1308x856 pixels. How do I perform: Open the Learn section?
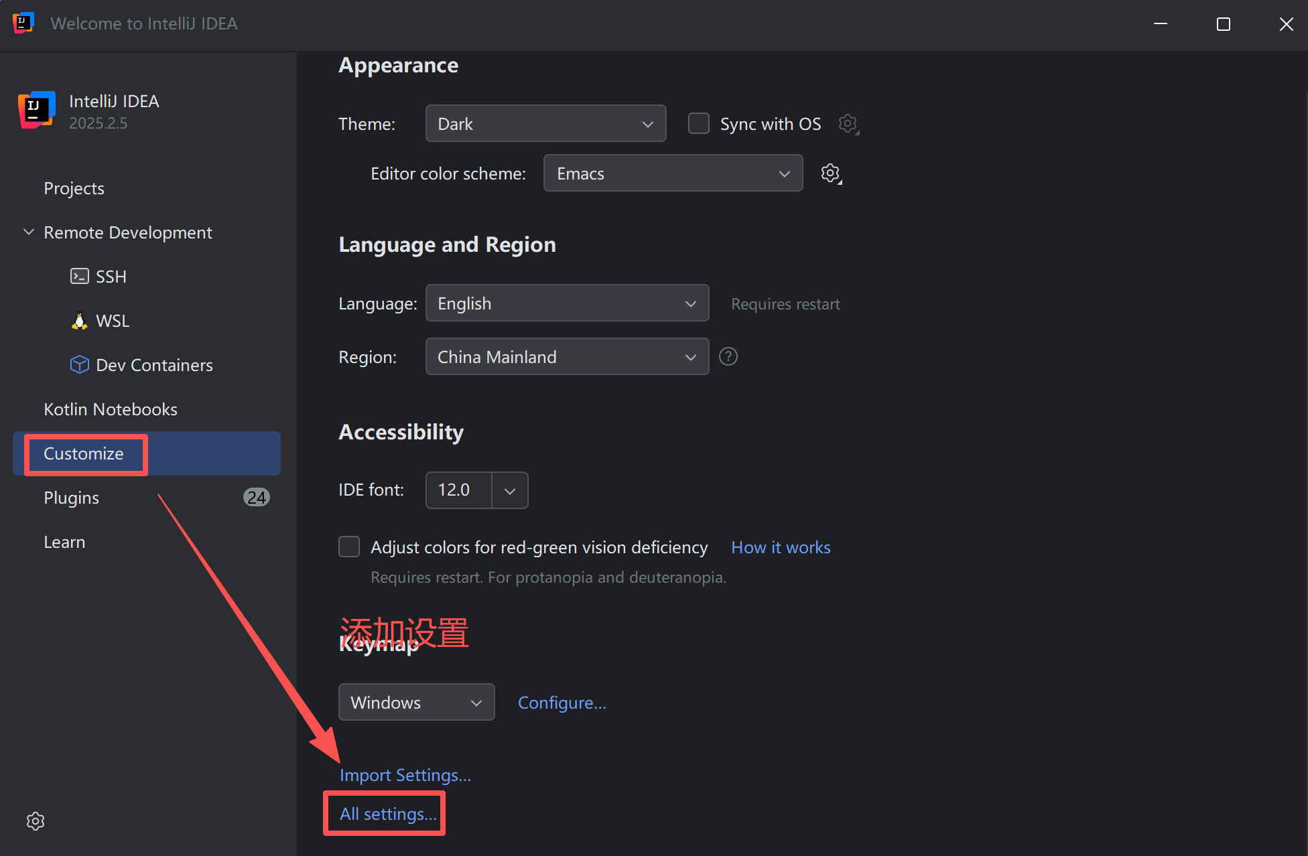pos(147,542)
